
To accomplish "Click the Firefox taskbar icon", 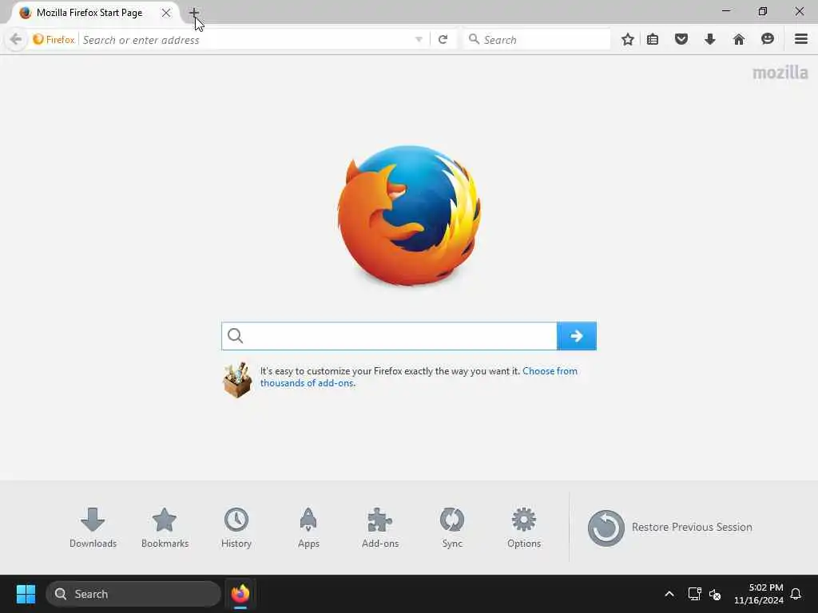I will click(240, 594).
